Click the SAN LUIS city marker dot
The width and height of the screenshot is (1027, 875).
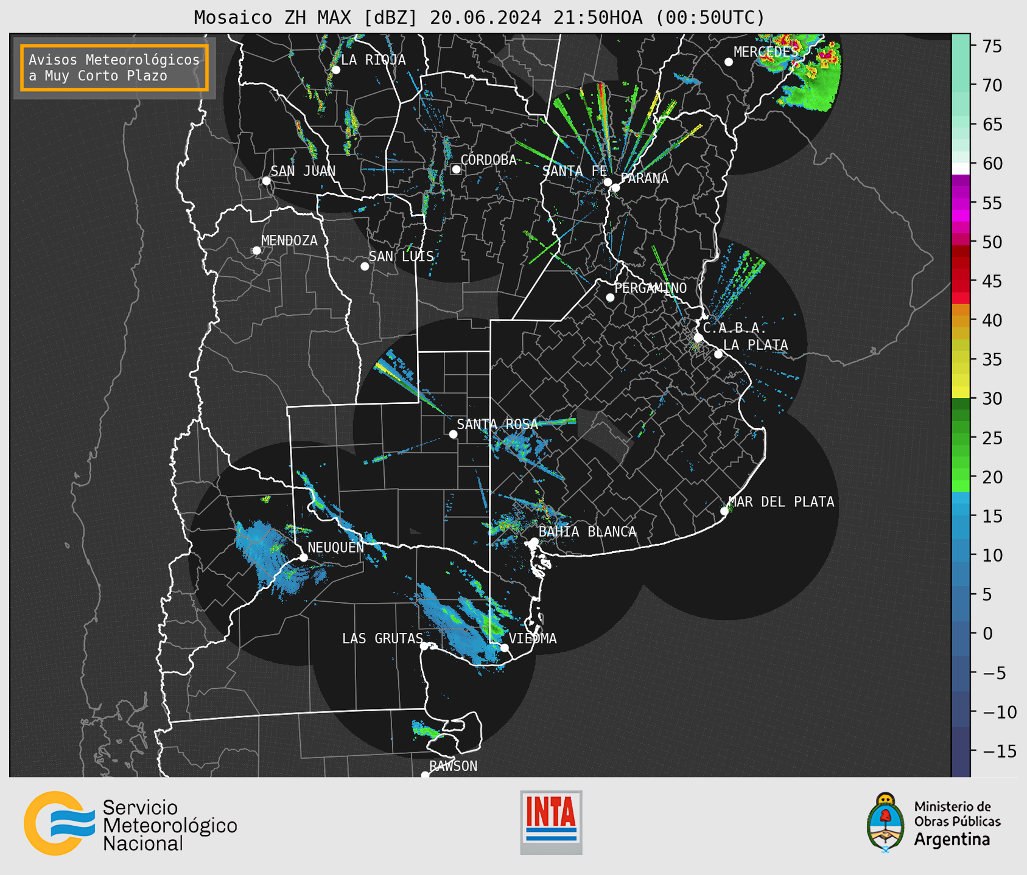point(365,267)
